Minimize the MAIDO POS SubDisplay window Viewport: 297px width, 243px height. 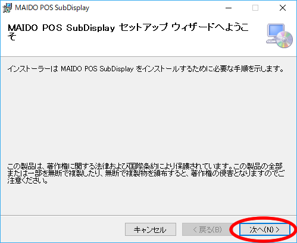[x=229, y=8]
